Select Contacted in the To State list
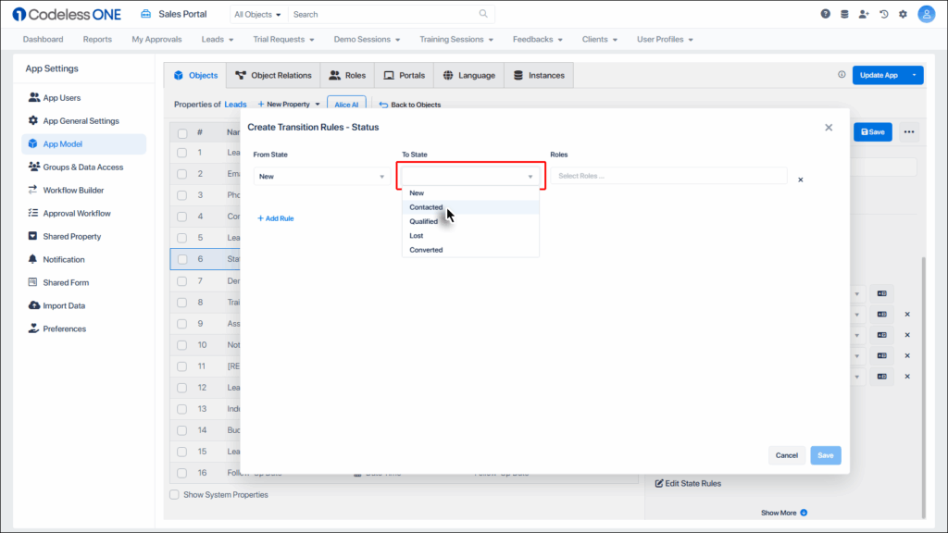 426,207
